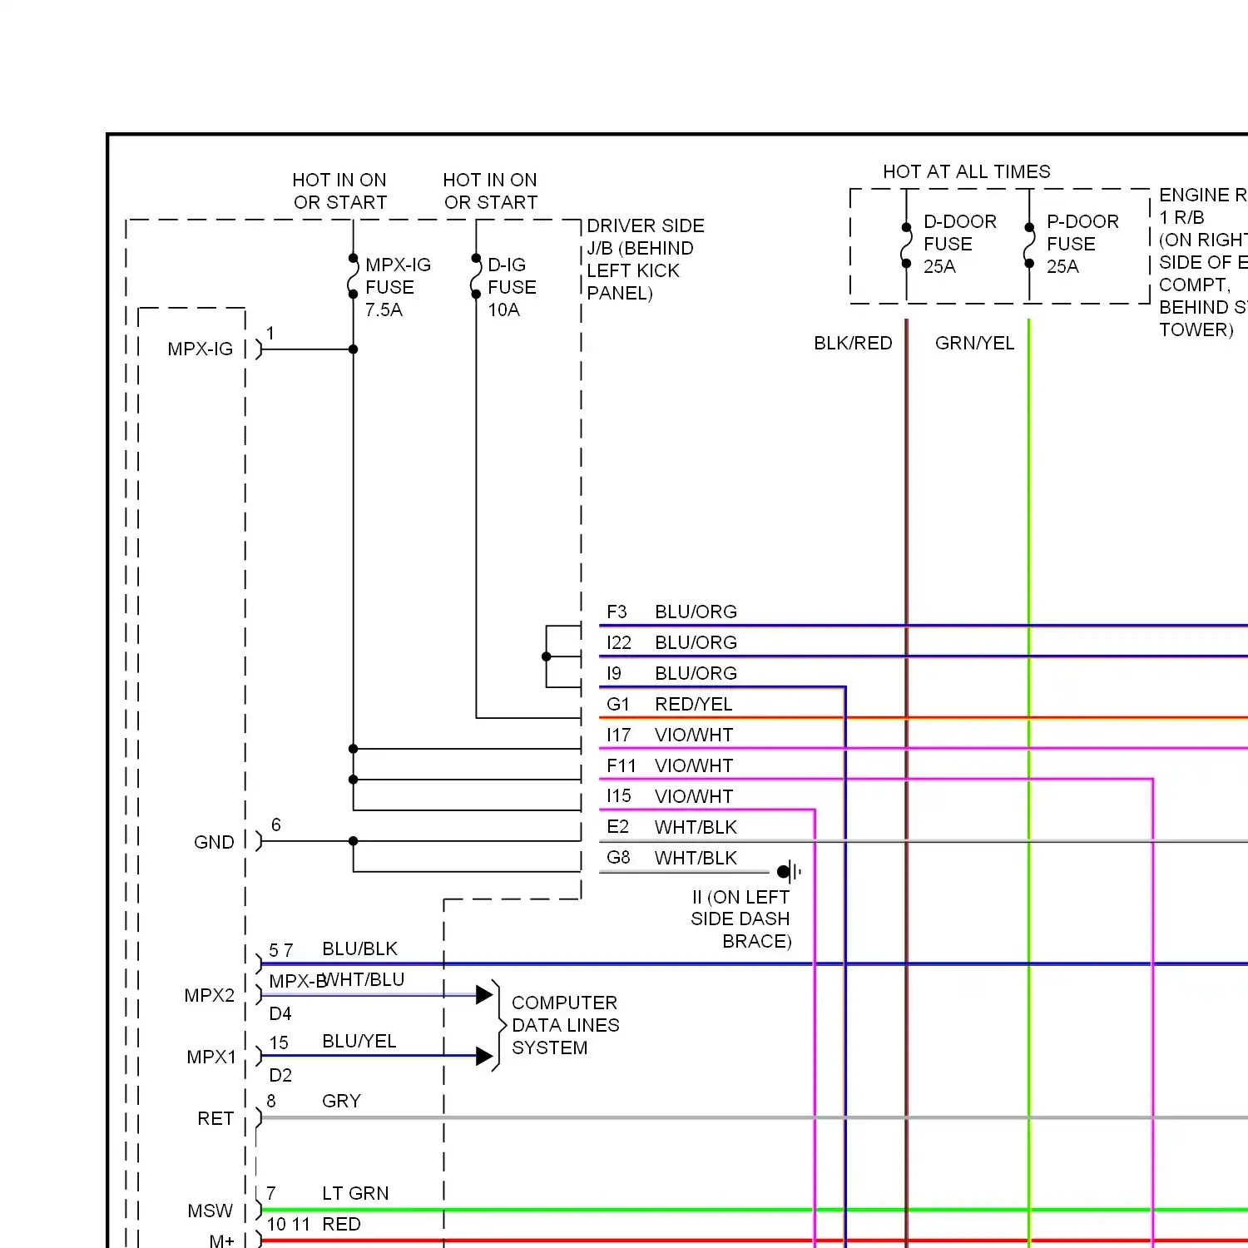Select the BLU/YEL wire label

(x=359, y=1041)
